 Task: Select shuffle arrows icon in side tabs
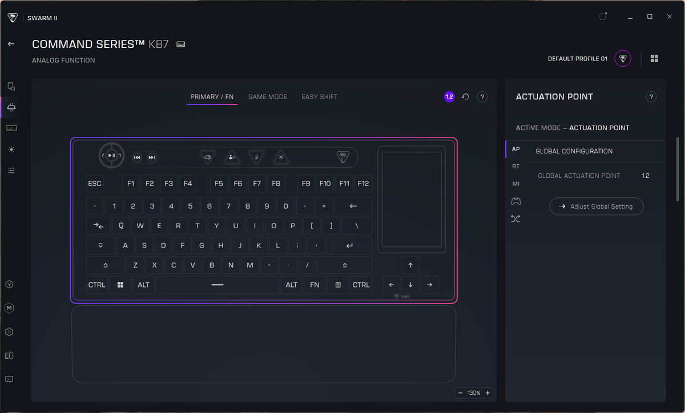[515, 218]
